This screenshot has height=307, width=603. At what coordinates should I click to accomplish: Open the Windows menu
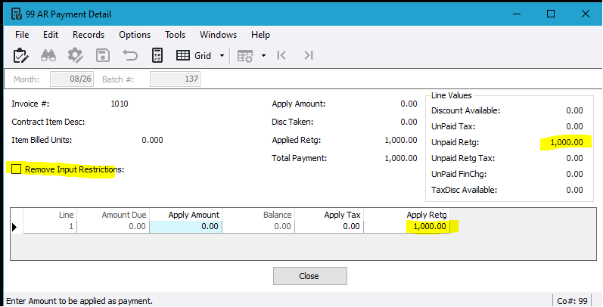[x=218, y=35]
